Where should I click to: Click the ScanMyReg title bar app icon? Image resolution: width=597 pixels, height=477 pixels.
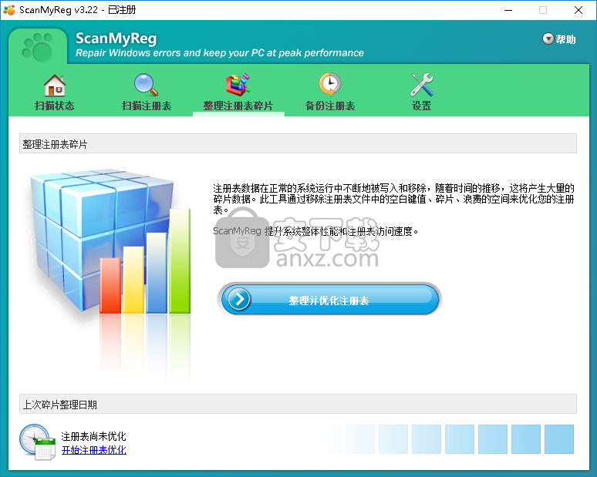coord(9,10)
